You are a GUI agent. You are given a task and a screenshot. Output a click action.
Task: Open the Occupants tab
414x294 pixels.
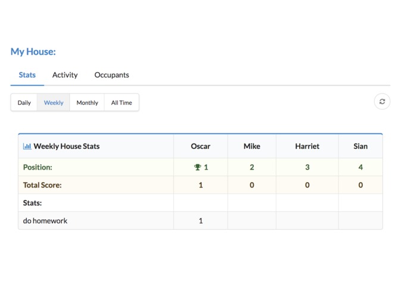pos(111,75)
